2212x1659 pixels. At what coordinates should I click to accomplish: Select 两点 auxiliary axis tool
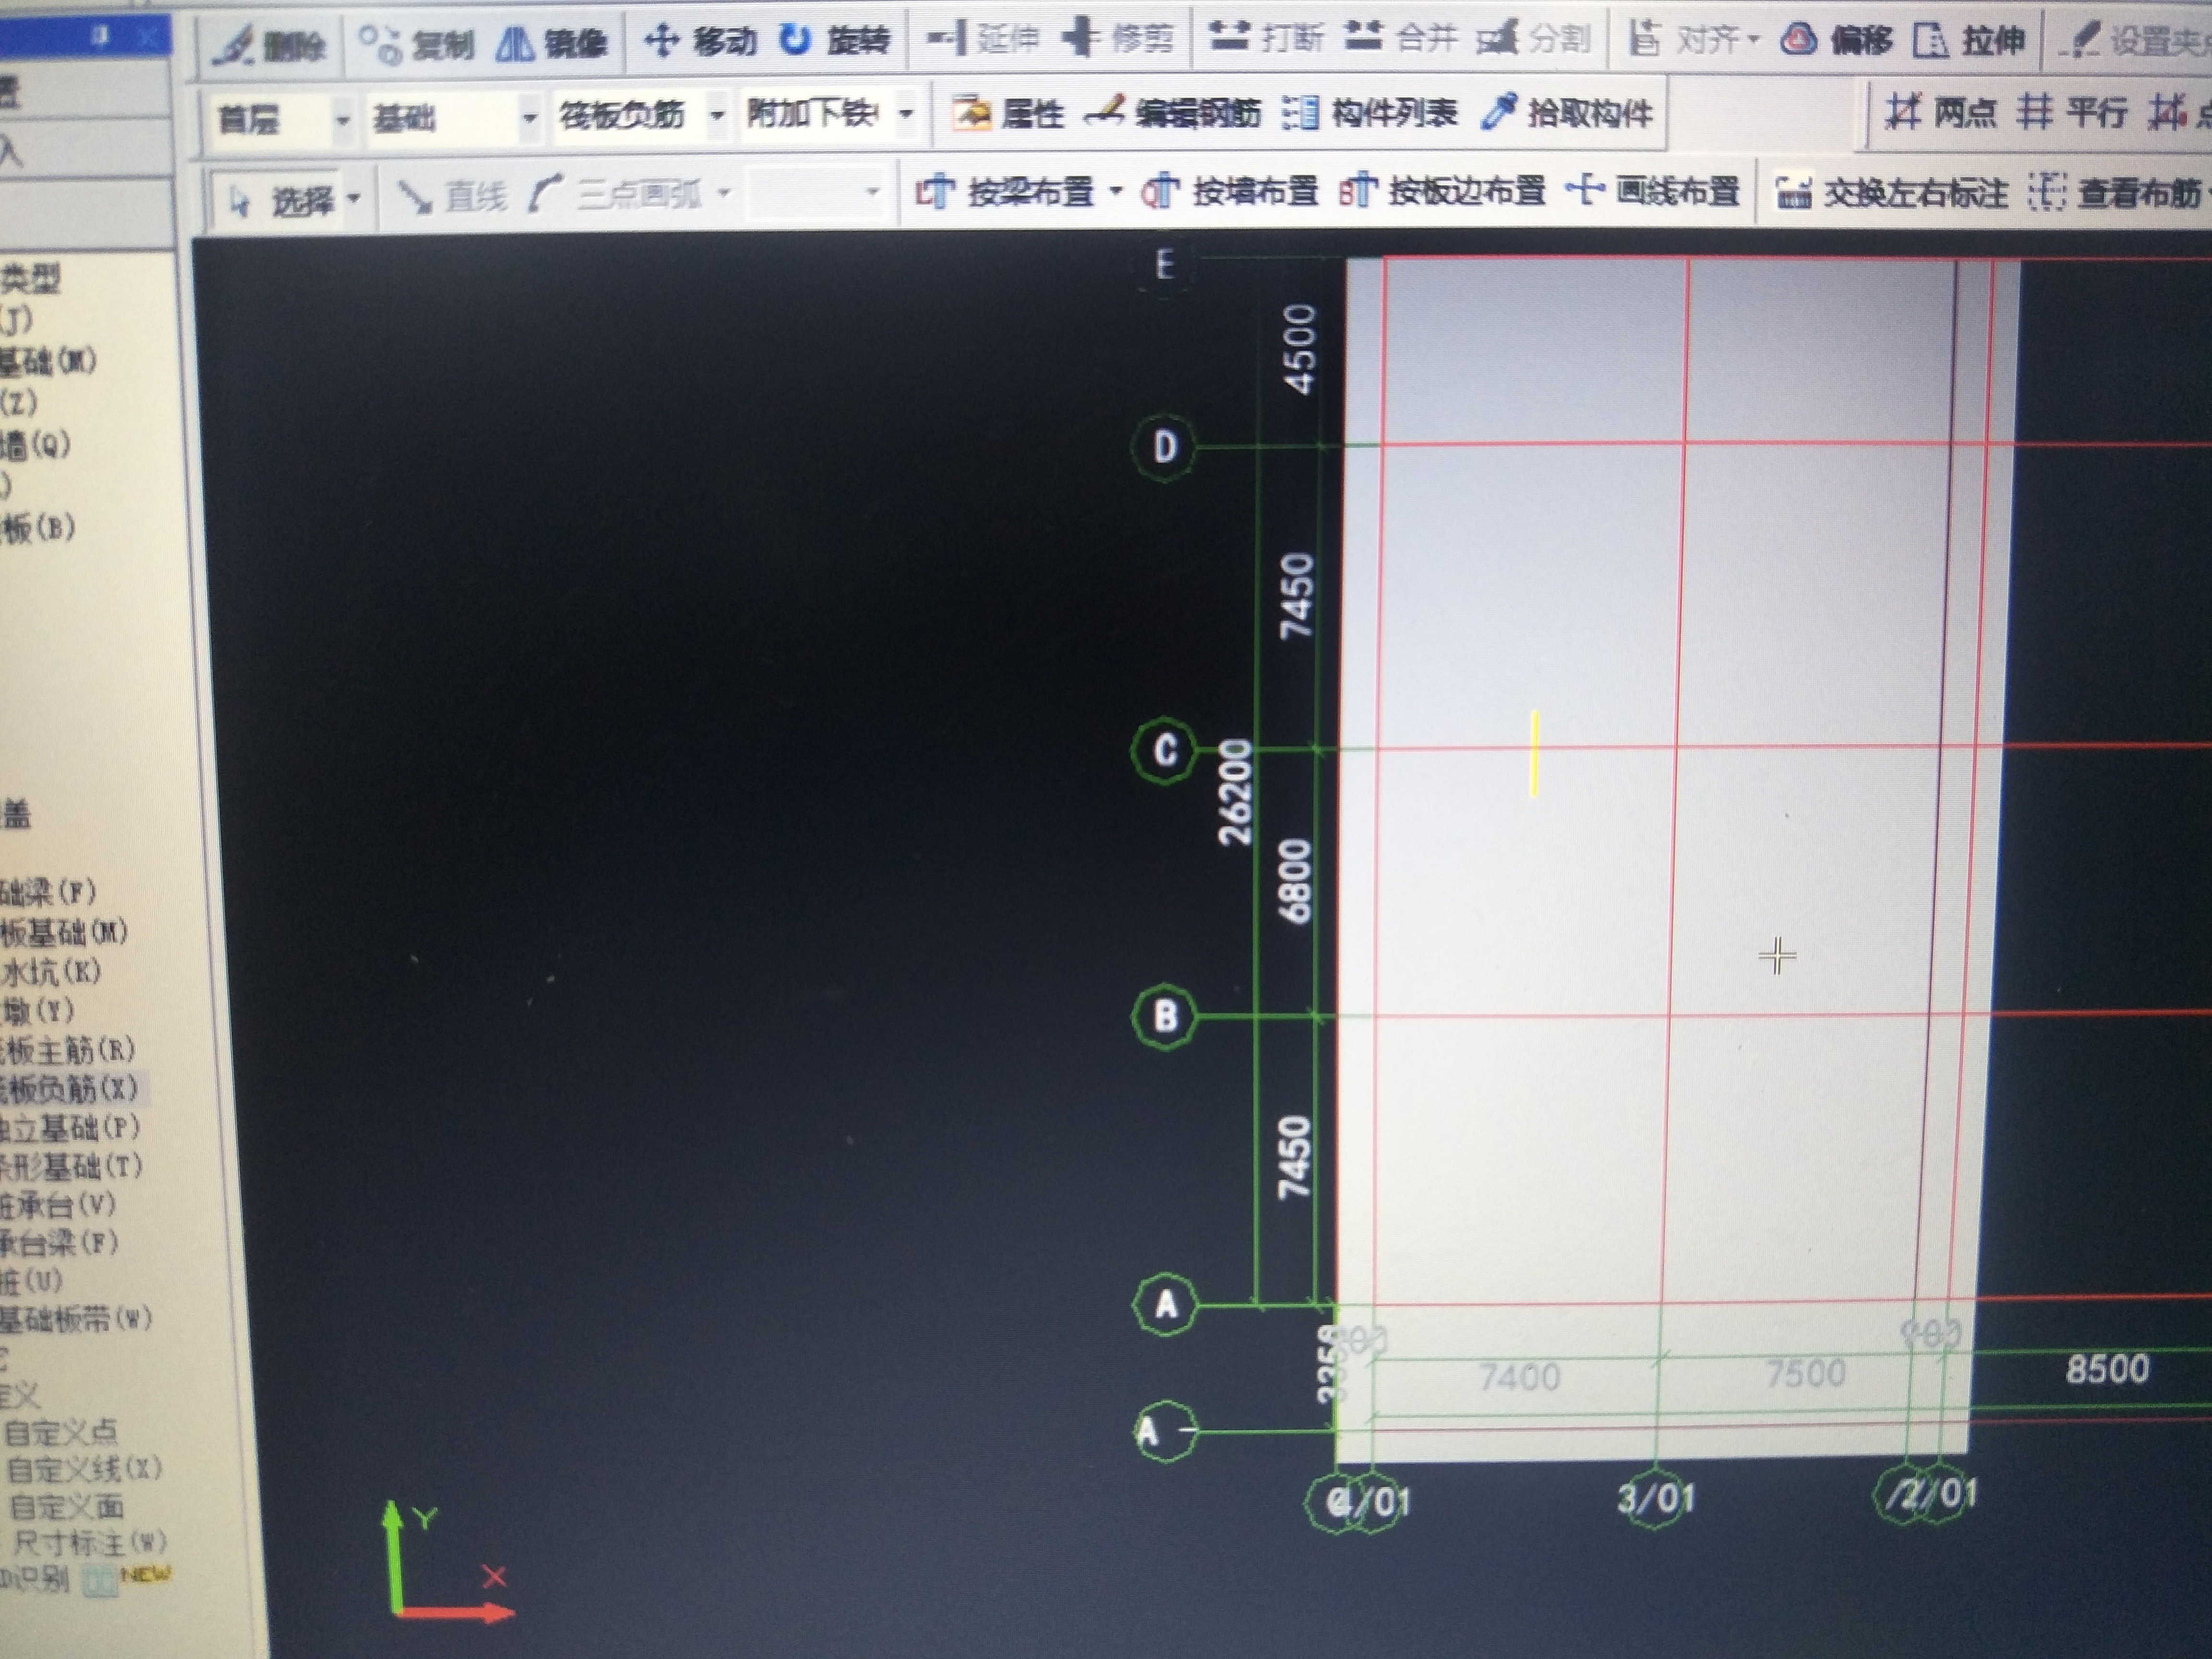1940,112
